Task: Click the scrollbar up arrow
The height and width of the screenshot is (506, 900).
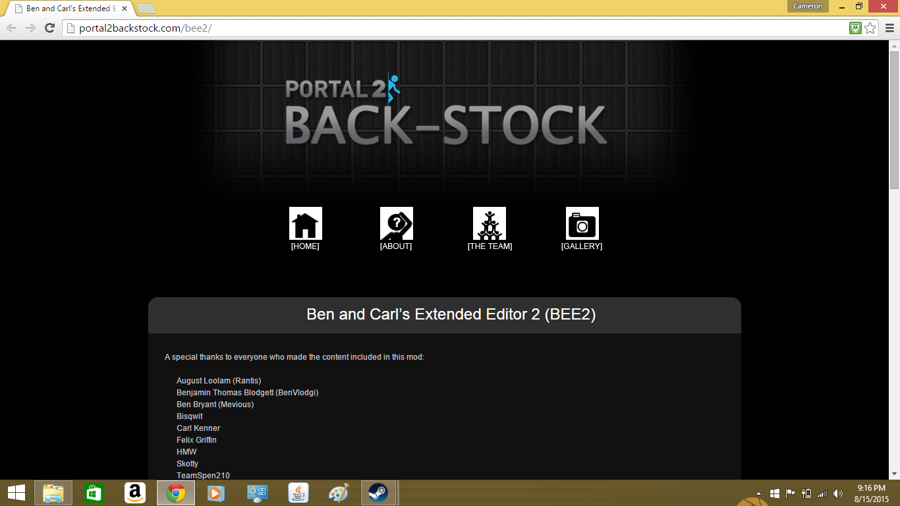Action: (x=894, y=45)
